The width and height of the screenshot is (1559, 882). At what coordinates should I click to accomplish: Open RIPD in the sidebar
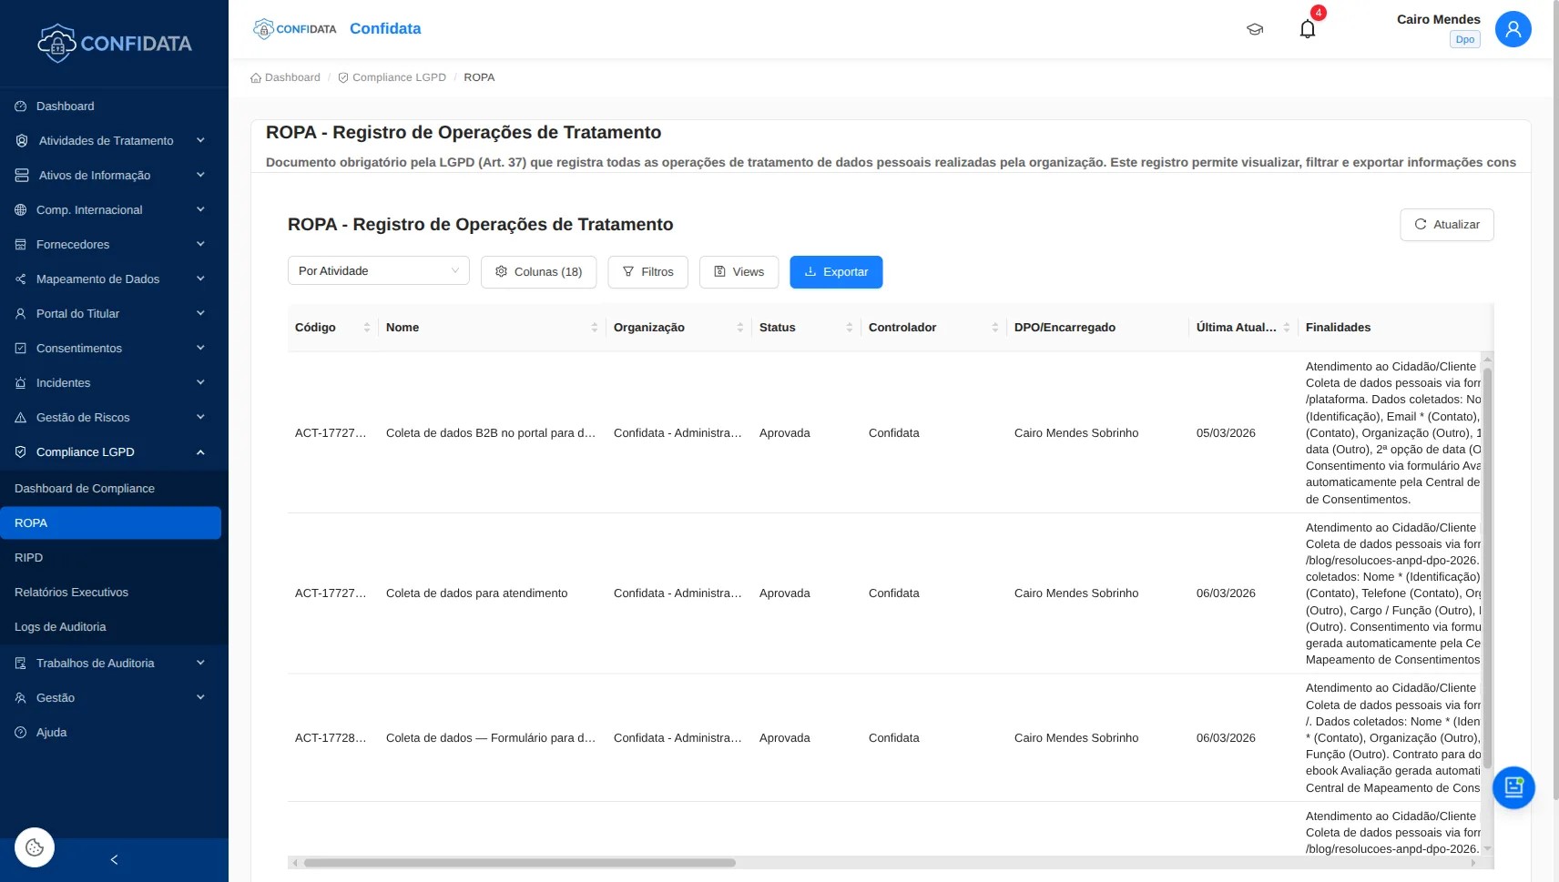(29, 558)
